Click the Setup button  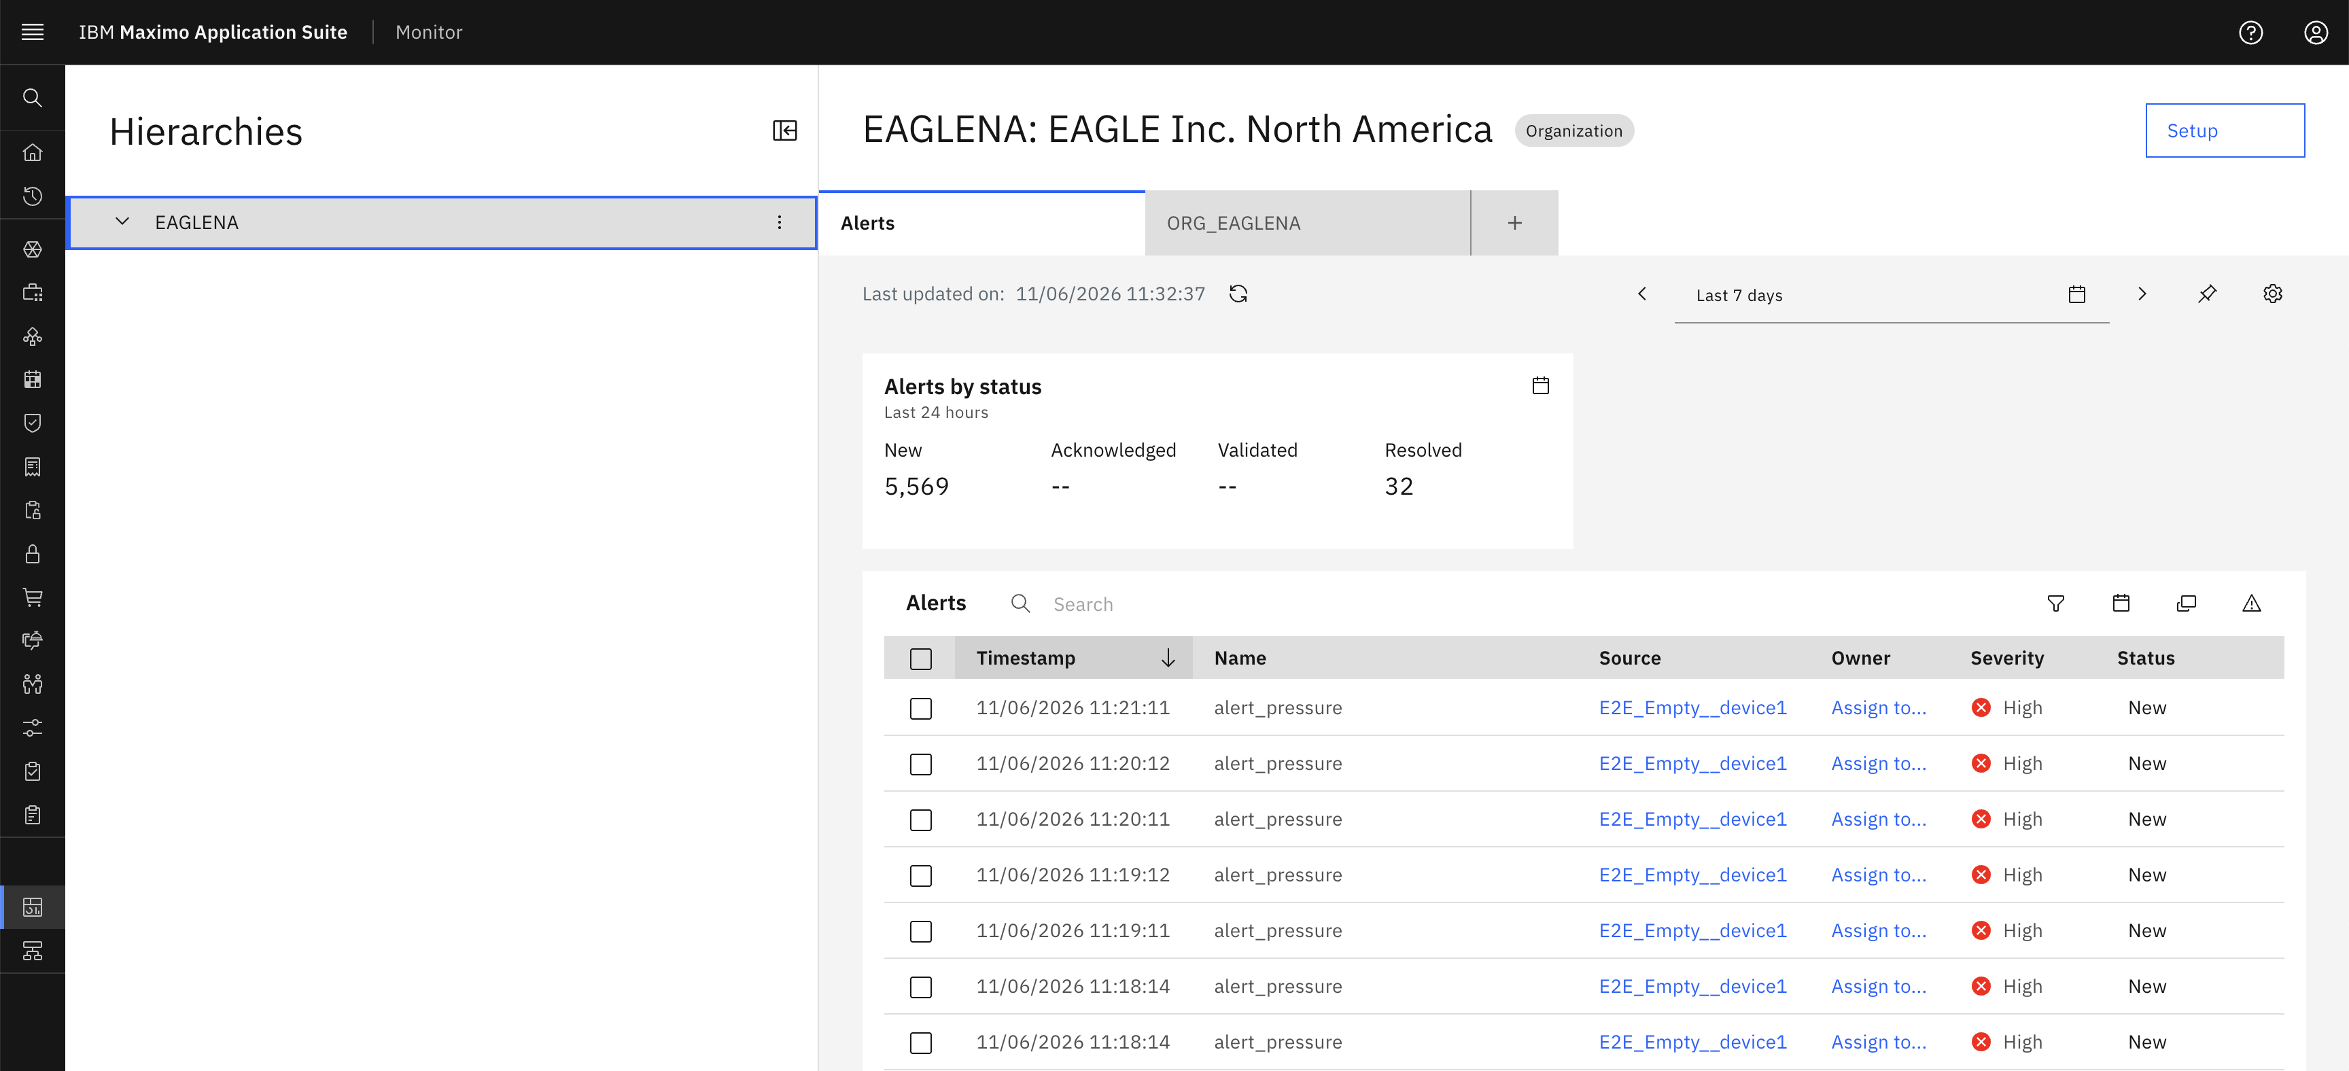[x=2225, y=130]
